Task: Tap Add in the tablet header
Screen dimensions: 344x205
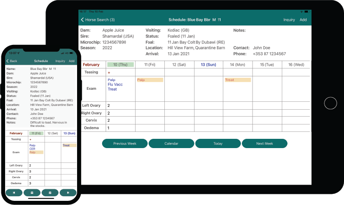Action: click(x=303, y=20)
